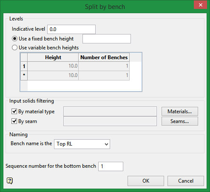Select Use variable bench heights option
The image size is (210, 192).
(x=15, y=48)
